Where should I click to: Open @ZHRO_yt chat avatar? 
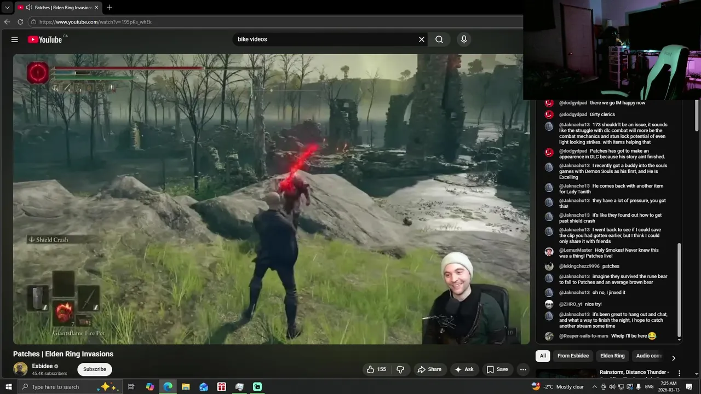[x=549, y=304]
